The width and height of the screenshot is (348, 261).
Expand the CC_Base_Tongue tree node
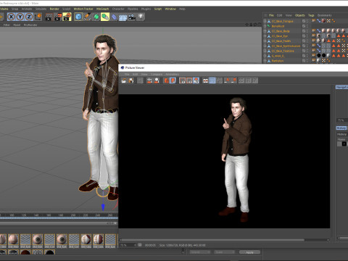(265, 21)
